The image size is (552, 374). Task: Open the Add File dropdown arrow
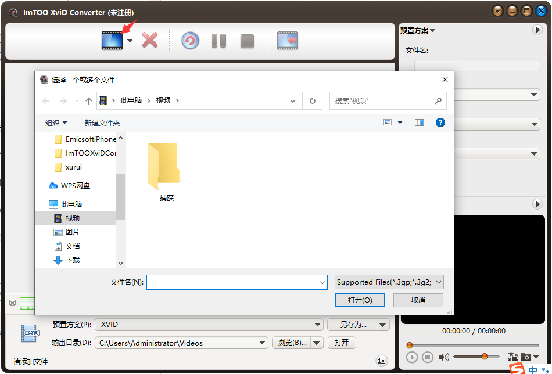coord(130,41)
